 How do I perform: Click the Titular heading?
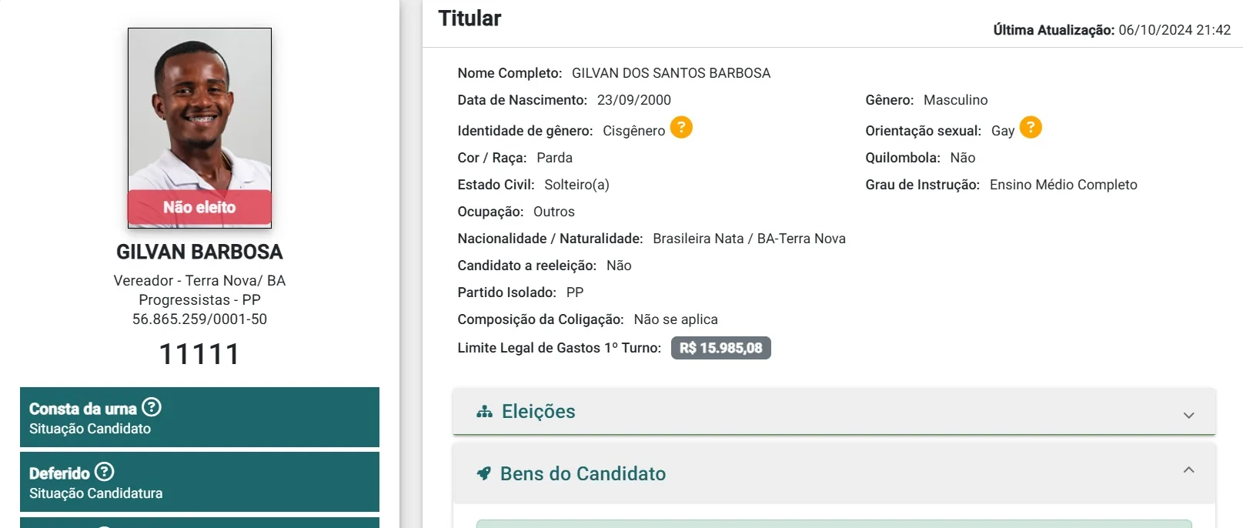[x=469, y=18]
